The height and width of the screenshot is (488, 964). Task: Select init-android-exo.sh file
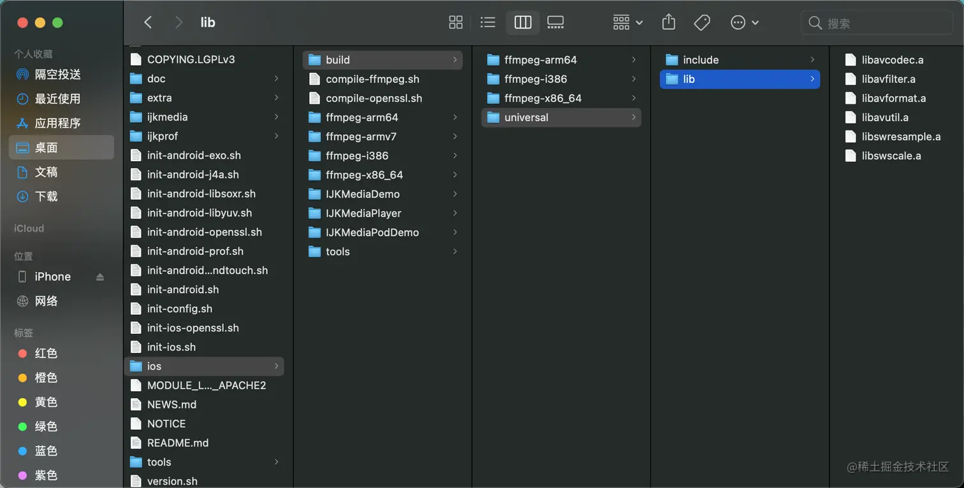pyautogui.click(x=205, y=155)
